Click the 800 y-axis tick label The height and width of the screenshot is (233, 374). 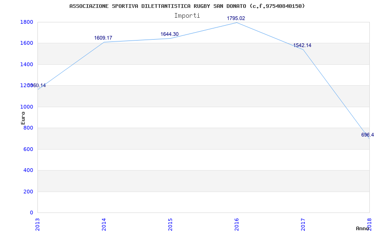coord(28,128)
